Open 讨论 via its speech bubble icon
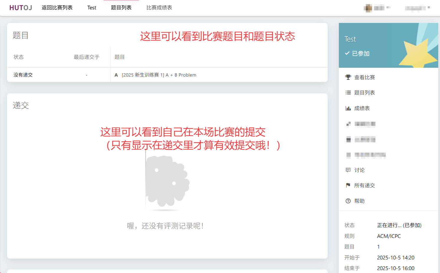 (348, 170)
